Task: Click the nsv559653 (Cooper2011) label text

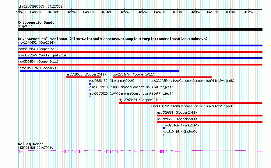Action: coord(38,49)
